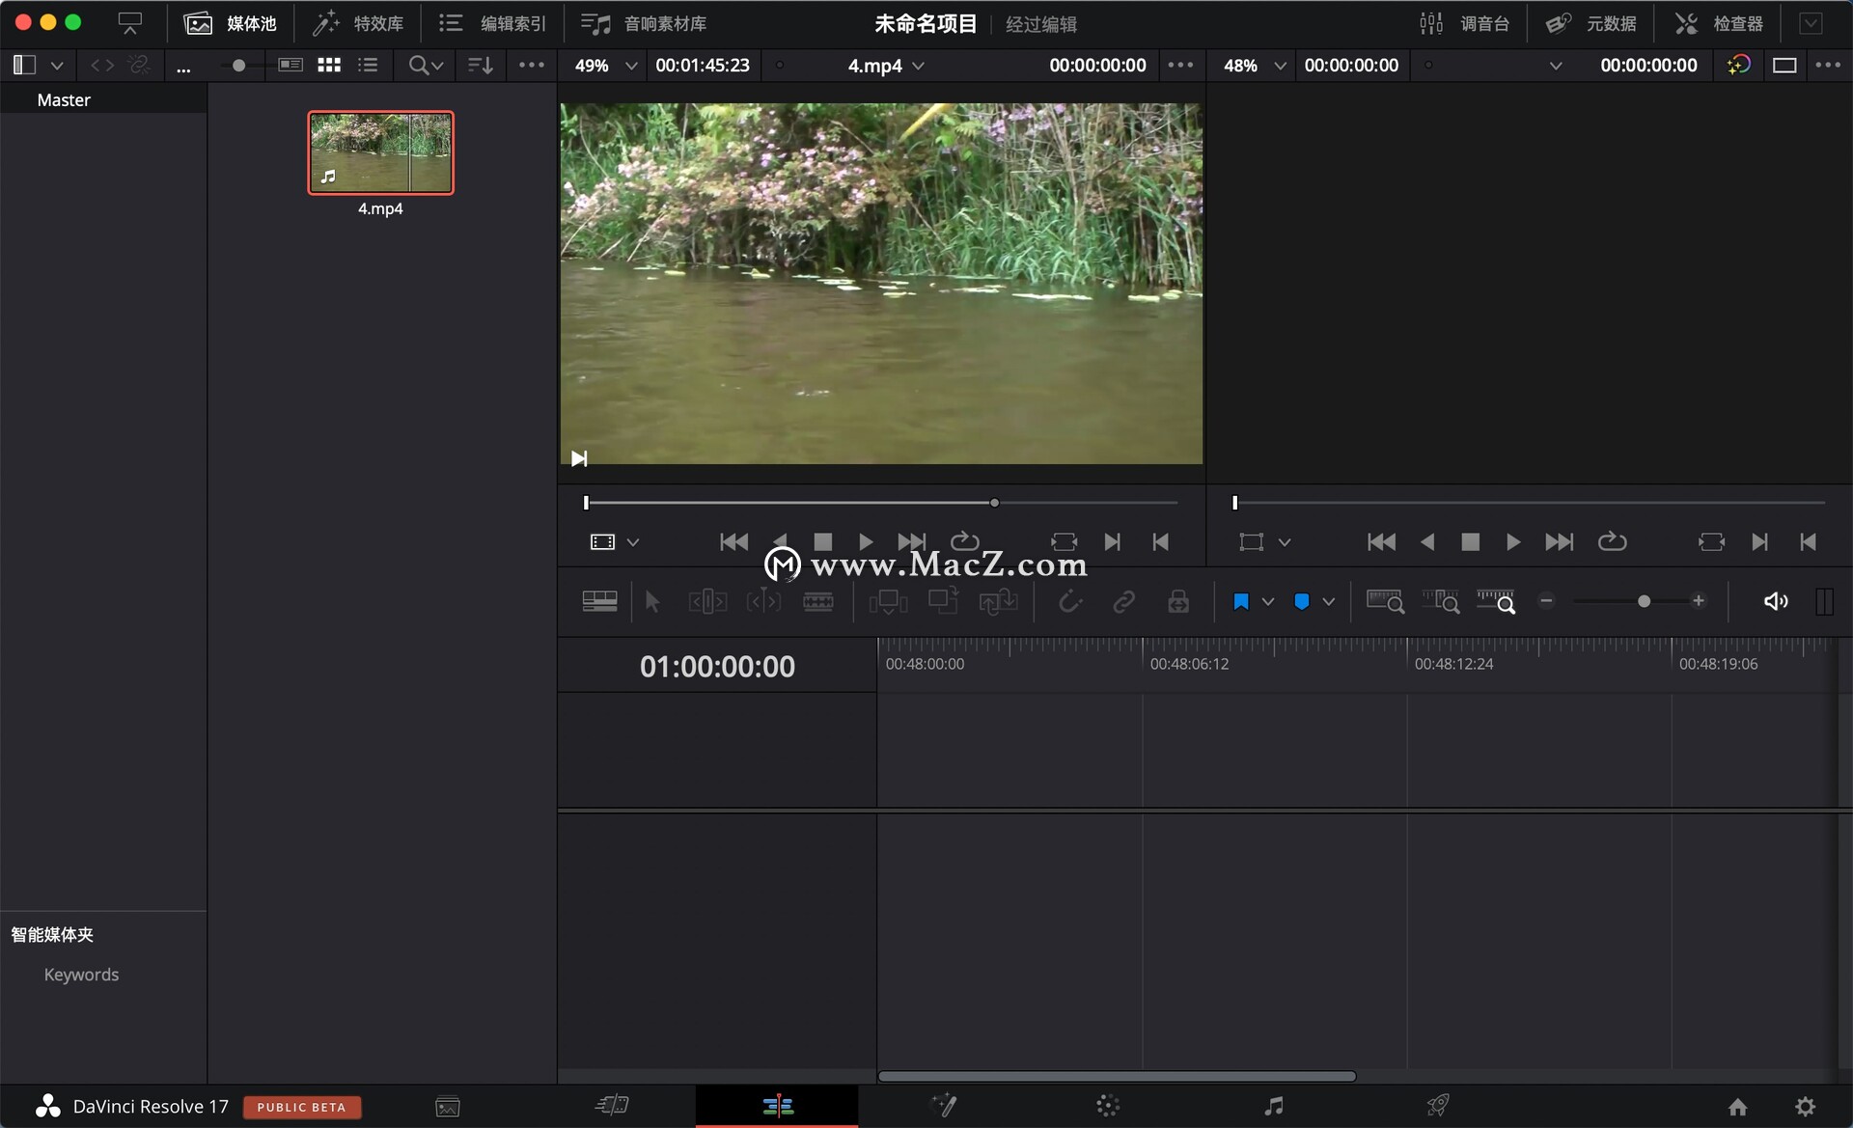Open the blue flag color dropdown

pyautogui.click(x=1268, y=602)
